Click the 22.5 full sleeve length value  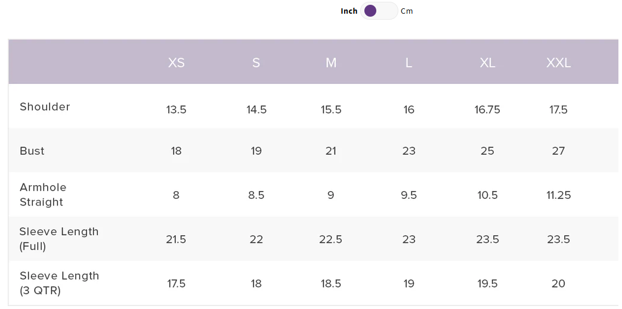coord(331,239)
